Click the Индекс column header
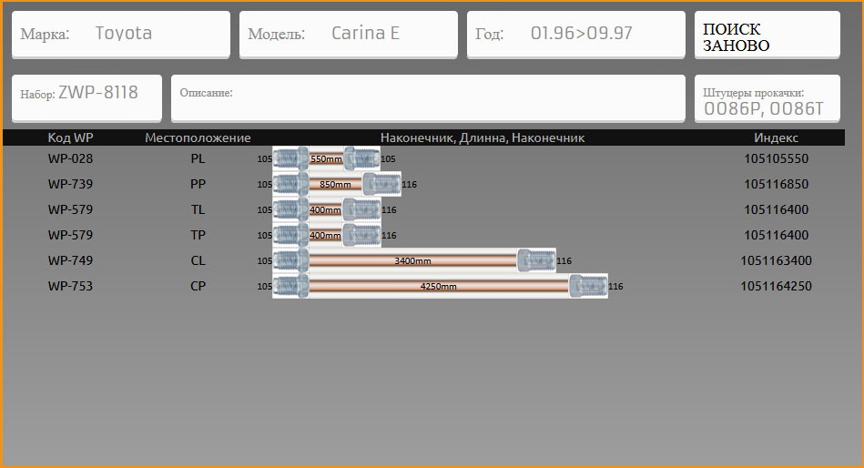This screenshot has height=468, width=864. tap(776, 137)
